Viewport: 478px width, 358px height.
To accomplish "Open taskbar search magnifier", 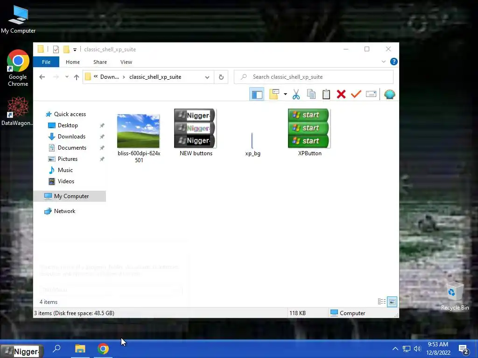I will pyautogui.click(x=56, y=349).
